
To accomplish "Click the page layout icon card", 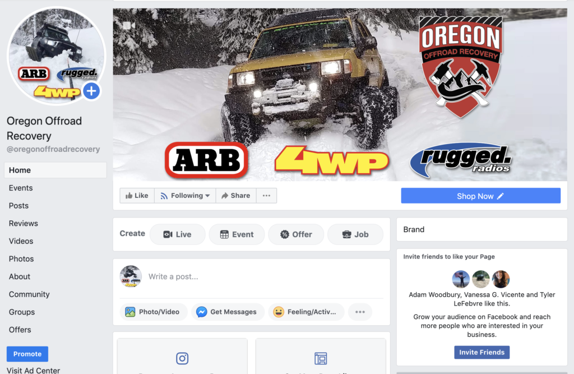I will tap(321, 356).
